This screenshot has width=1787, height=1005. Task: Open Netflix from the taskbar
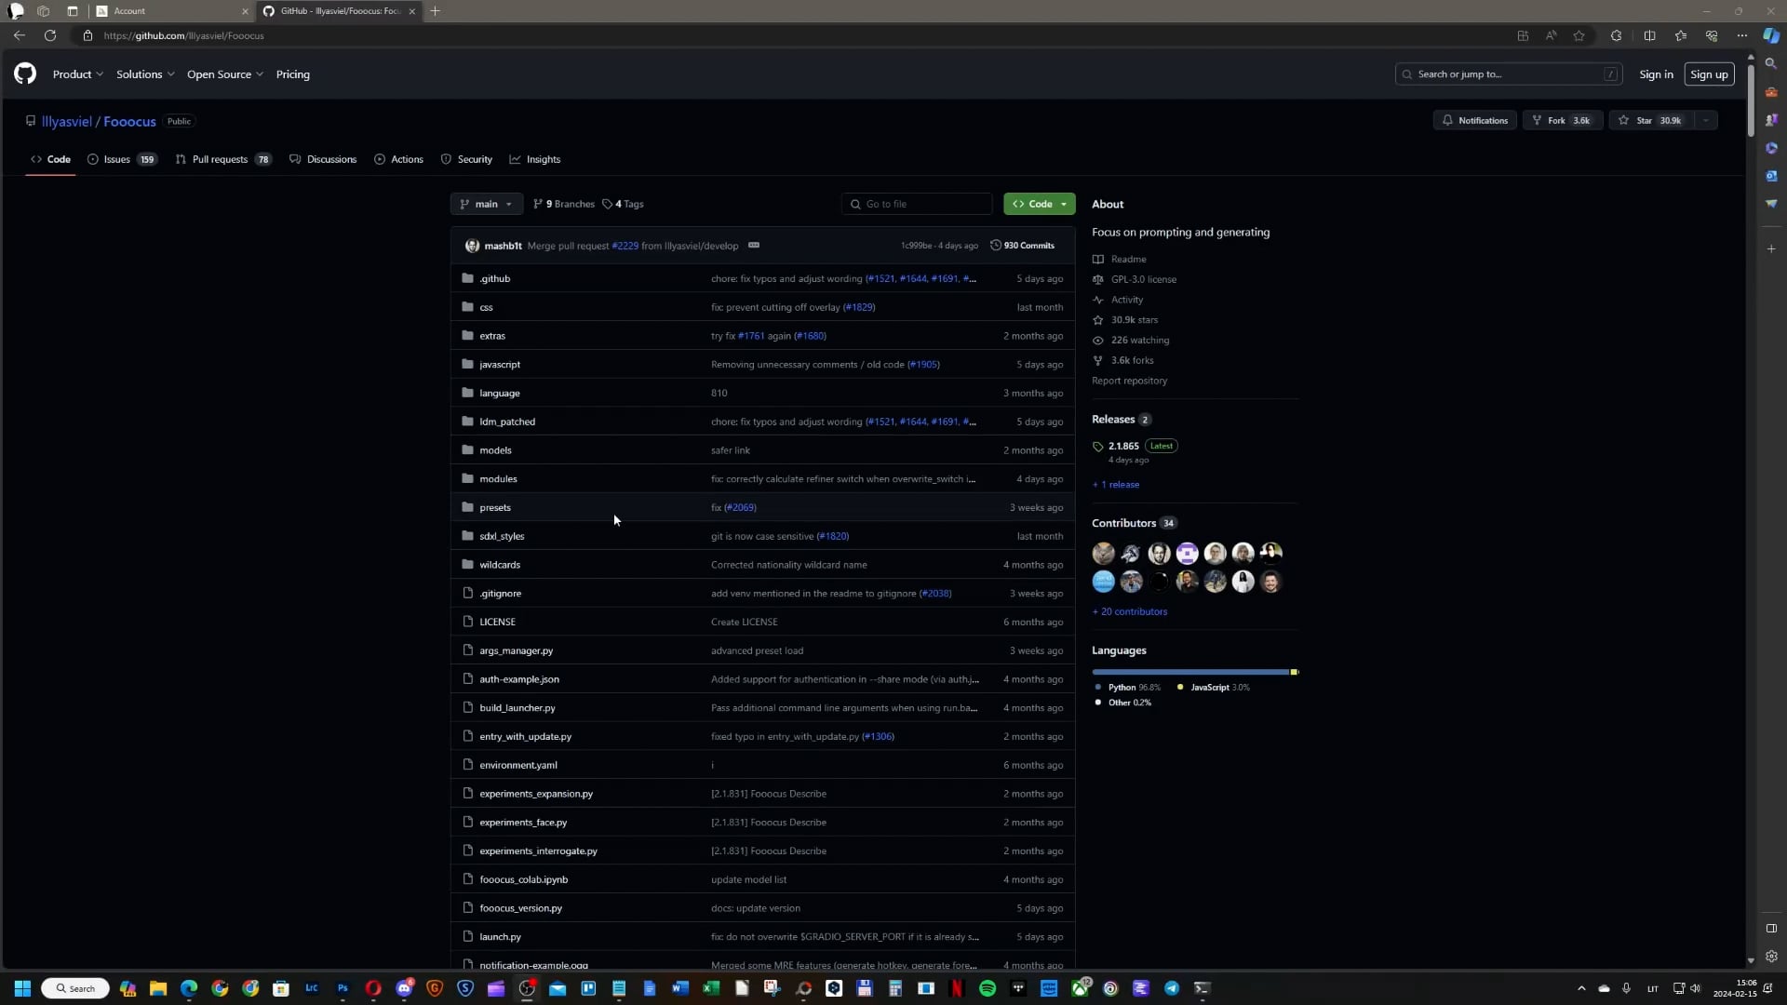[956, 988]
